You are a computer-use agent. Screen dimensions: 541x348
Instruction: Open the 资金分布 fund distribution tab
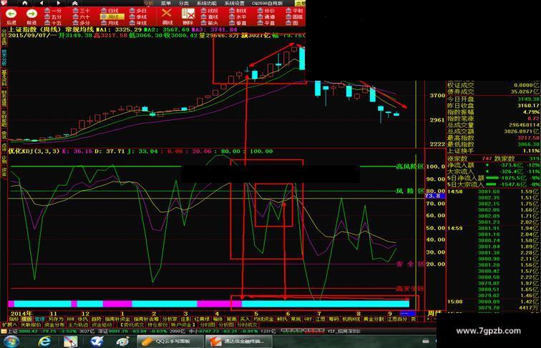coord(54,325)
